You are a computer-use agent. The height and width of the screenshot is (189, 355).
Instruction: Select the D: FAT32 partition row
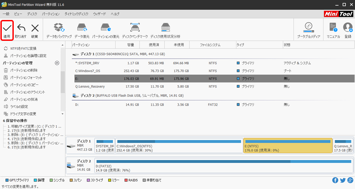214,105
